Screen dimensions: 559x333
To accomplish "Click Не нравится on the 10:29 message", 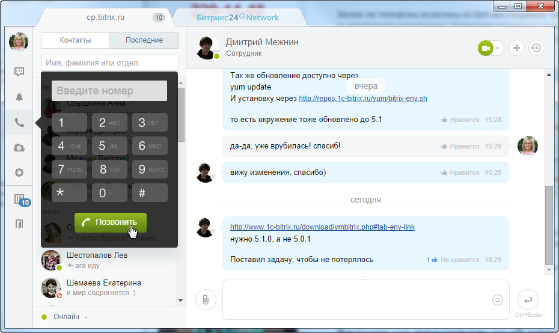I will pyautogui.click(x=460, y=260).
